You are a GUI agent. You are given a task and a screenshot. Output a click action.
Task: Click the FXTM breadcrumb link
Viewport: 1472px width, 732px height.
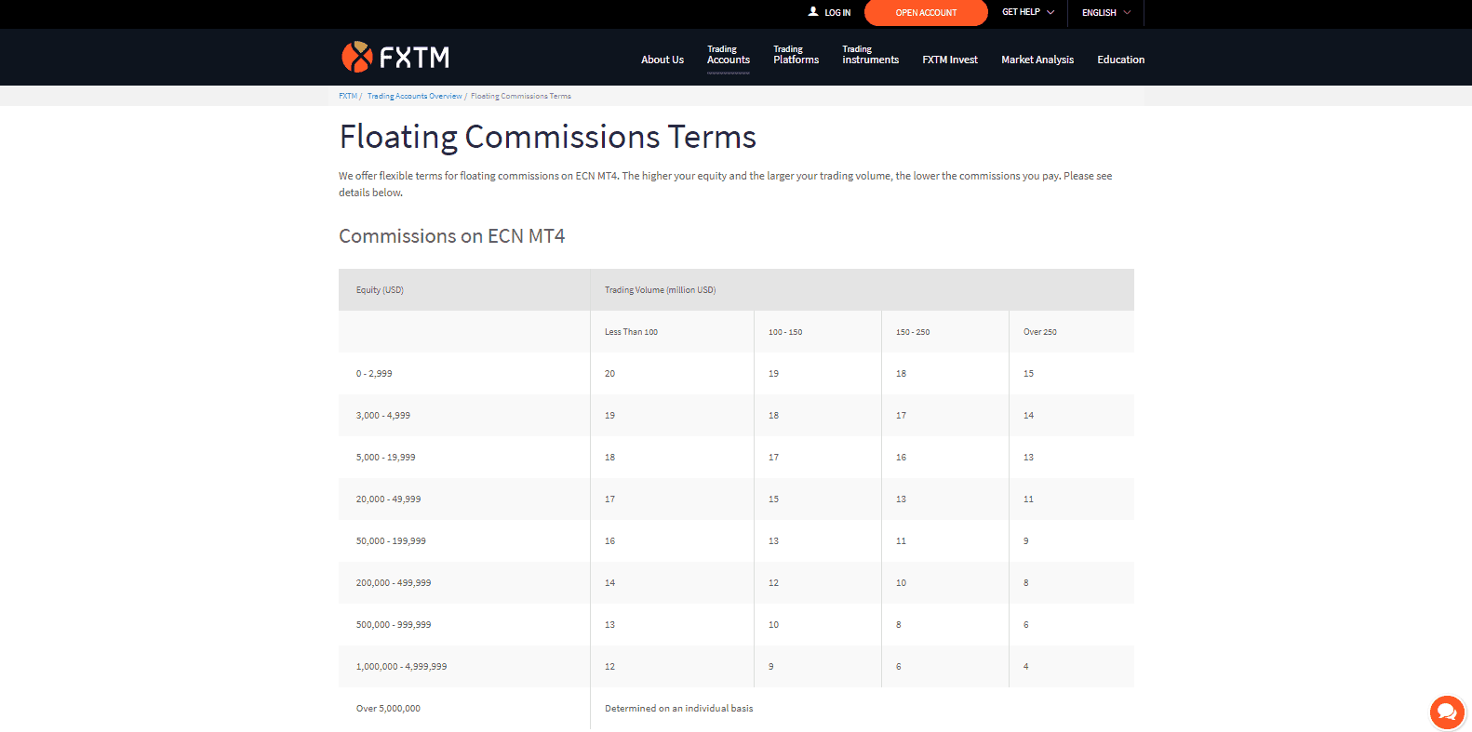348,96
